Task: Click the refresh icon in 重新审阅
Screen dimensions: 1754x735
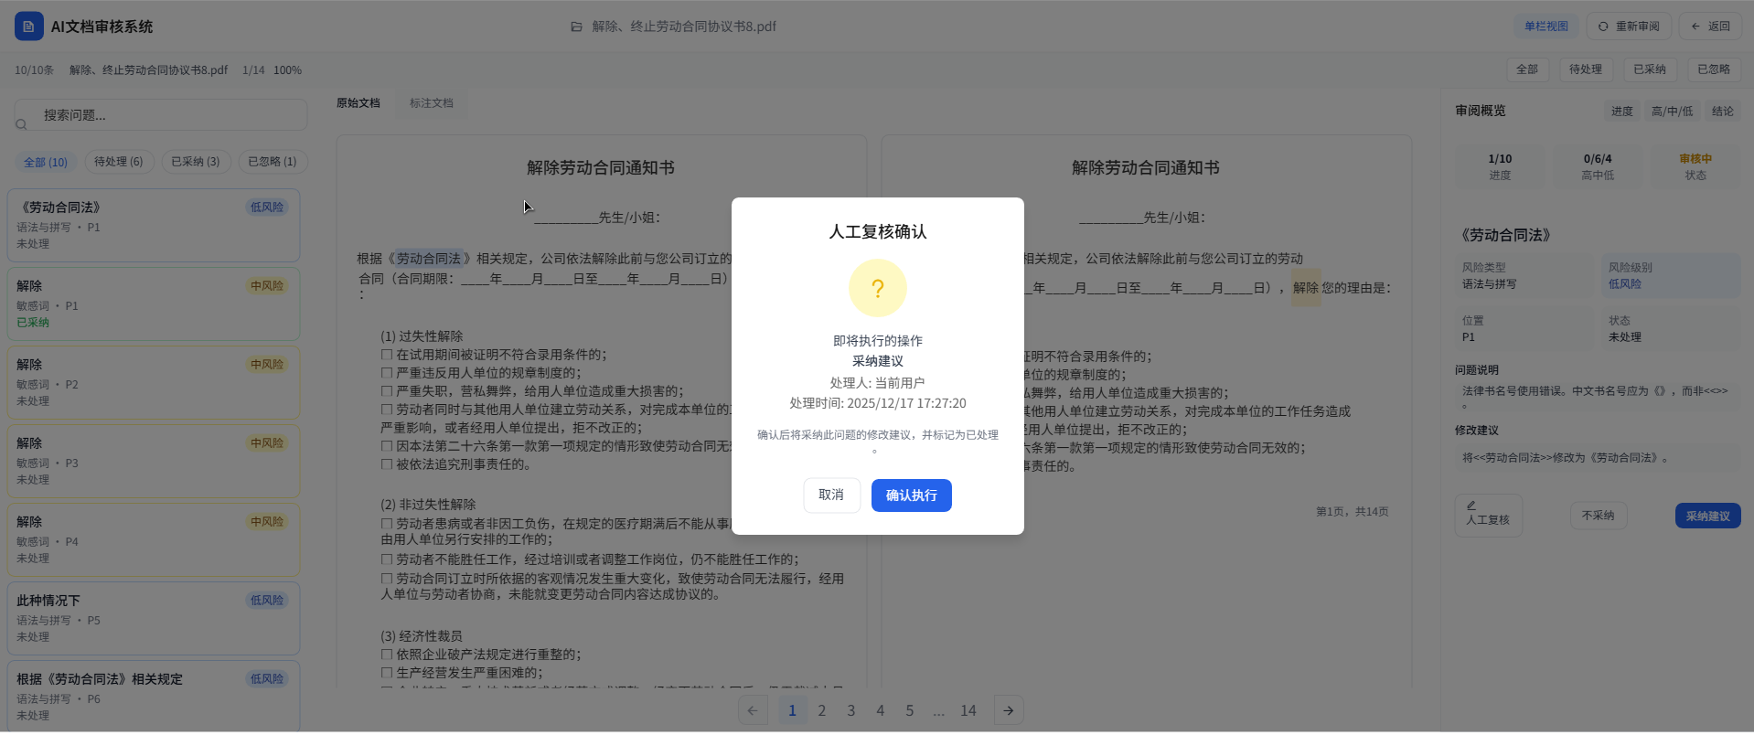Action: point(1603,27)
